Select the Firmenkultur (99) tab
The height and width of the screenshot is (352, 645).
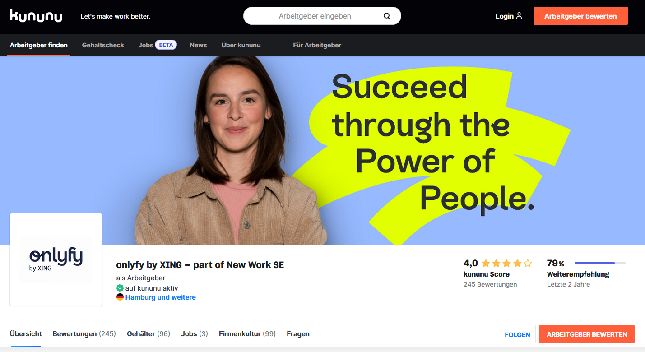pos(247,334)
